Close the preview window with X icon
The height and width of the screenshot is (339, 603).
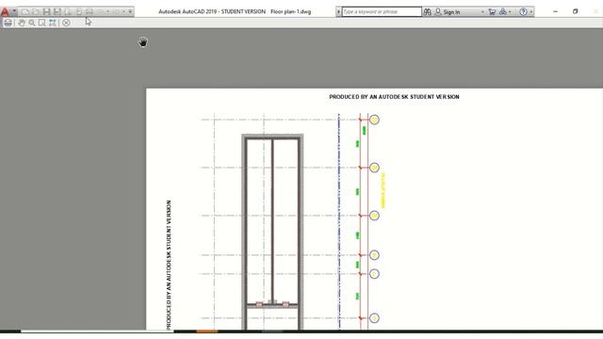click(66, 23)
